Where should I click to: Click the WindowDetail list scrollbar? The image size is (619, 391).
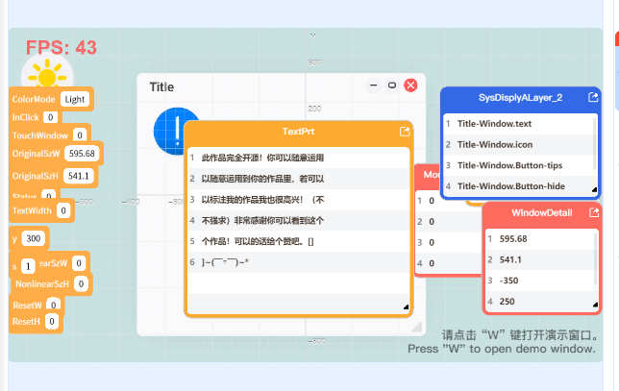coord(596,258)
